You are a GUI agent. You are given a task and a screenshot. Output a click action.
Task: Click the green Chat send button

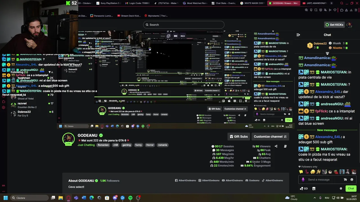tap(351, 189)
